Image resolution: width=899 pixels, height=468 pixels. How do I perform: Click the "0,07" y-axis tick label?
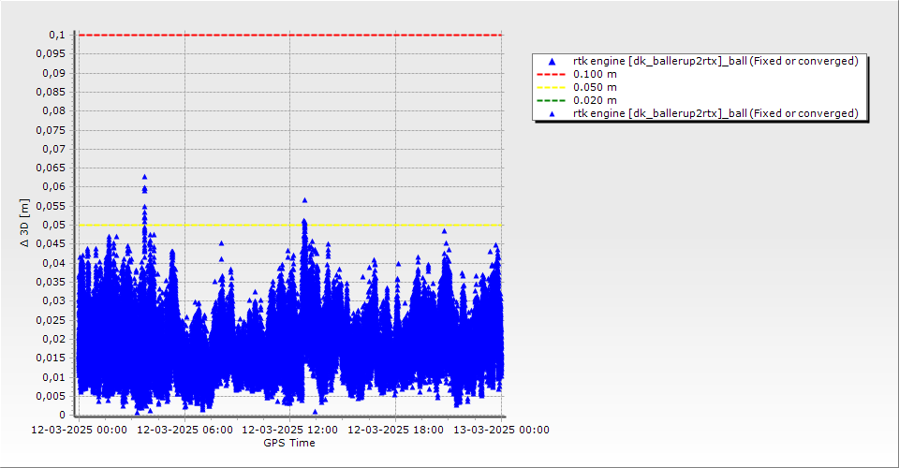click(54, 149)
